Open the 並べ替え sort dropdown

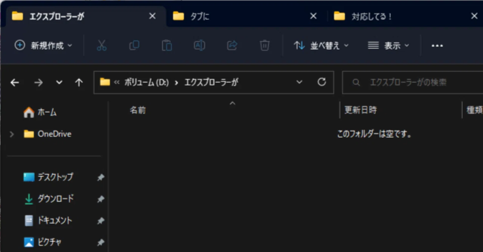pyautogui.click(x=321, y=46)
